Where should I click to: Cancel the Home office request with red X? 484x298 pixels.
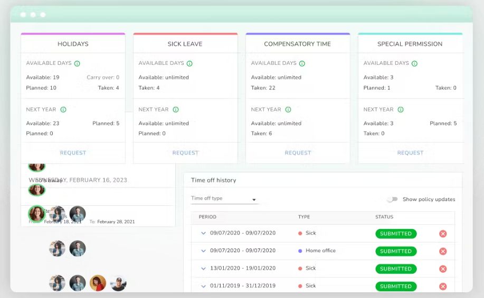(443, 251)
